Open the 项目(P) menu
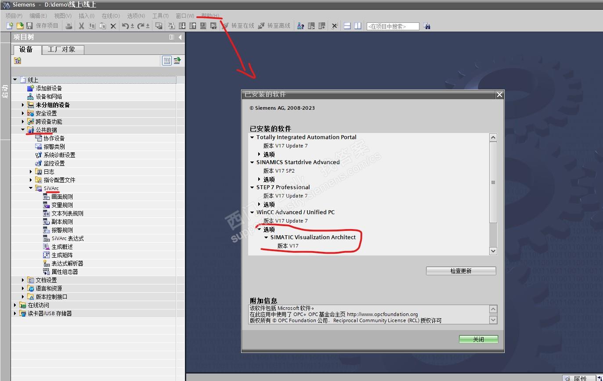The width and height of the screenshot is (603, 381). click(14, 16)
